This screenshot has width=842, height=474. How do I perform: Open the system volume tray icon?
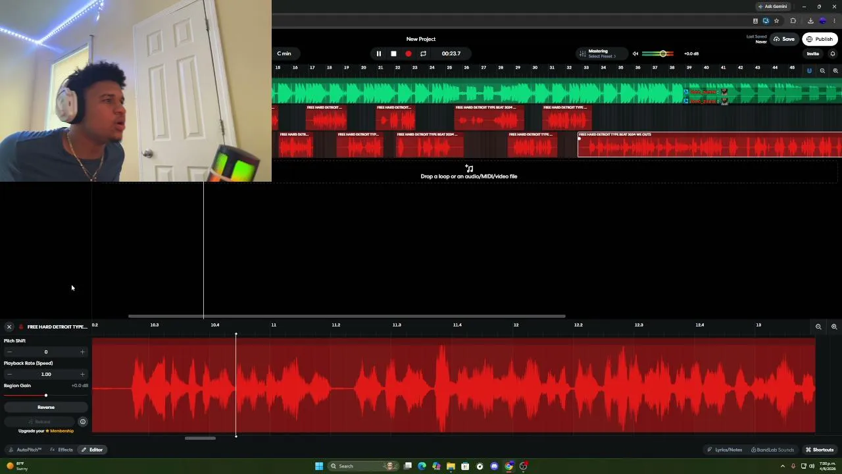pyautogui.click(x=812, y=466)
